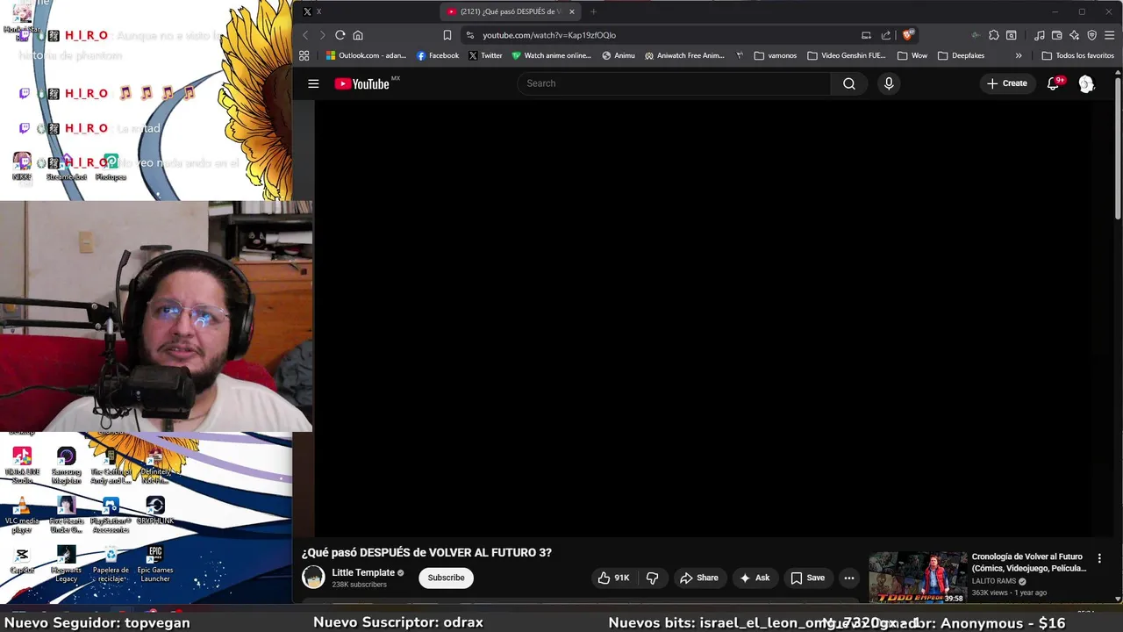Open Samsung Magician desktop shortcut

click(x=66, y=466)
